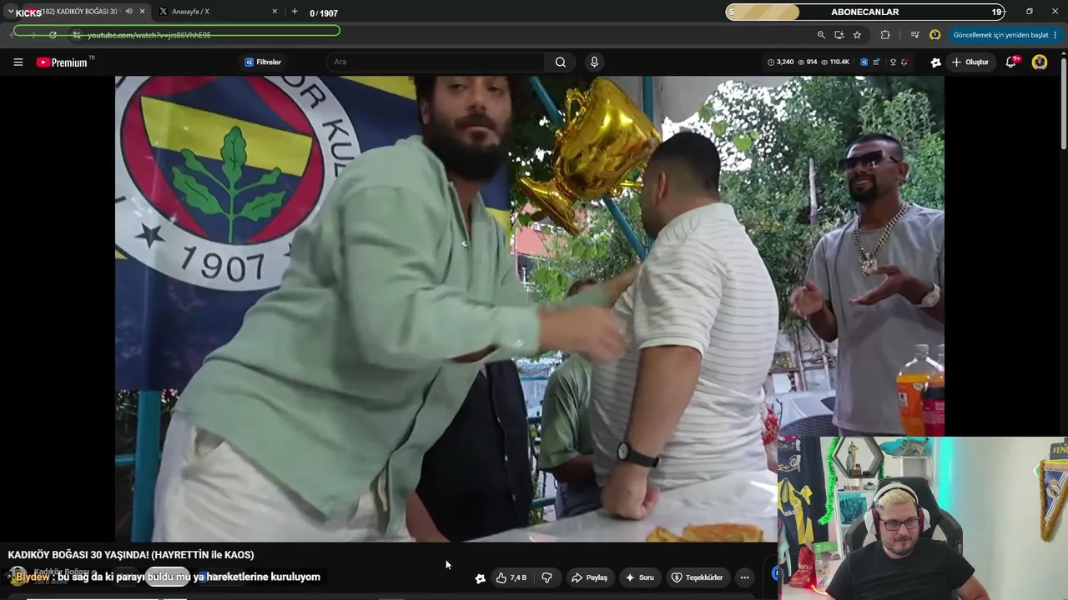This screenshot has width=1068, height=600.
Task: Click the Soru ask button
Action: tap(640, 577)
